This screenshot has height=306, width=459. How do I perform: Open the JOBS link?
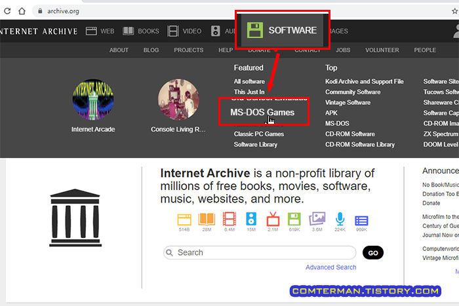(343, 50)
